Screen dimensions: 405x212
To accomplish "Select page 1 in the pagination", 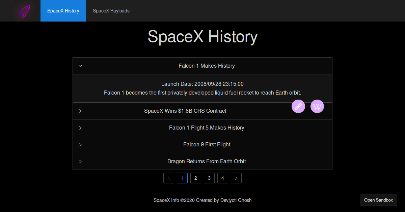I will 182,178.
